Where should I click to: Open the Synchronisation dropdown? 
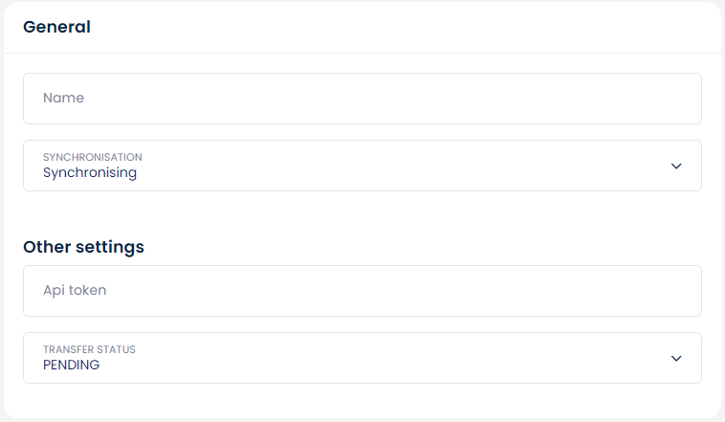(362, 166)
